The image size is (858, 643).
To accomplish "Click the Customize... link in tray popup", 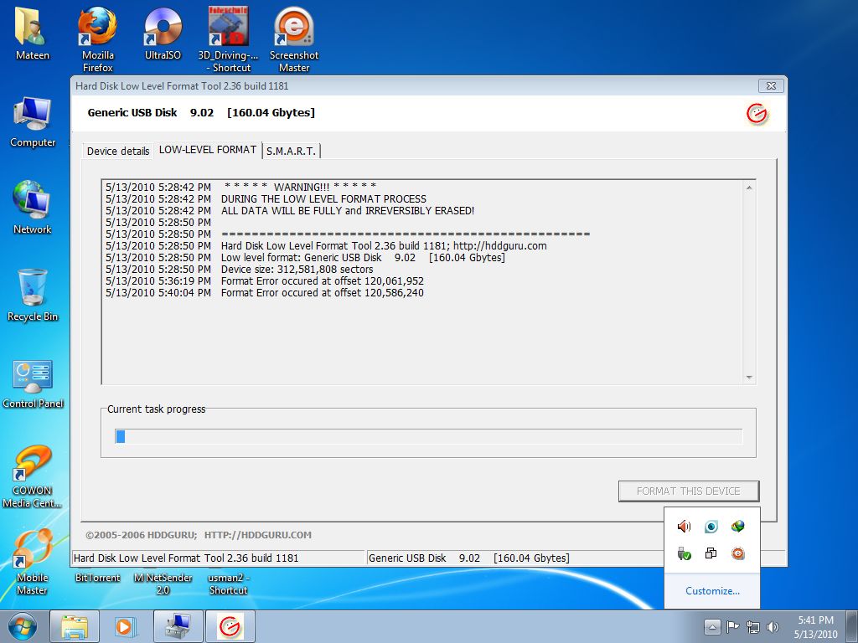I will (712, 591).
